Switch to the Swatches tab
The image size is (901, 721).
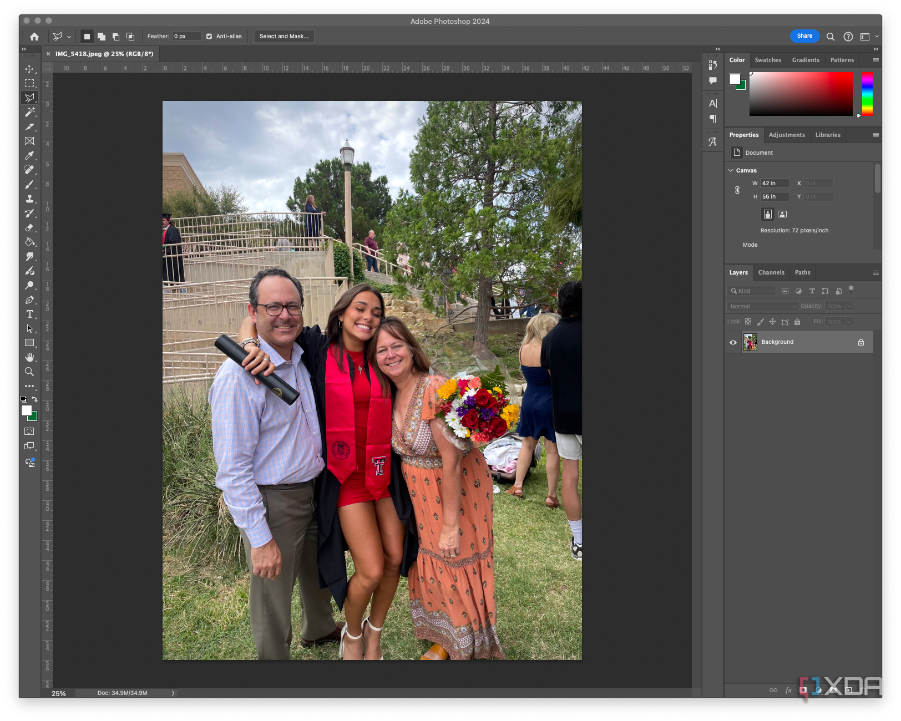[768, 60]
